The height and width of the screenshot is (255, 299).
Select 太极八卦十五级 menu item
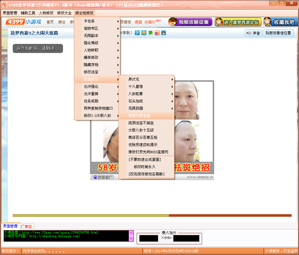[x=146, y=130]
